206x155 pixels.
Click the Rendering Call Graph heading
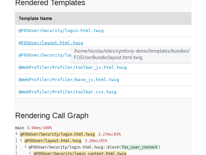click(52, 116)
